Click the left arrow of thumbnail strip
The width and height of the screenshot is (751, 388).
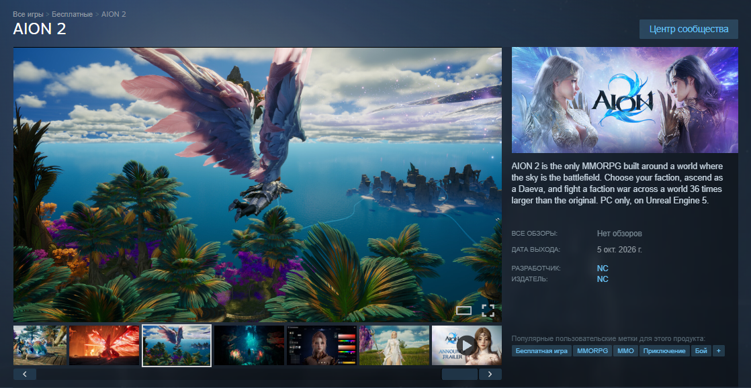25,374
